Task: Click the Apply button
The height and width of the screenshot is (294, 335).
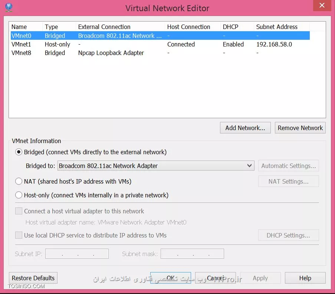Action: coord(260,278)
